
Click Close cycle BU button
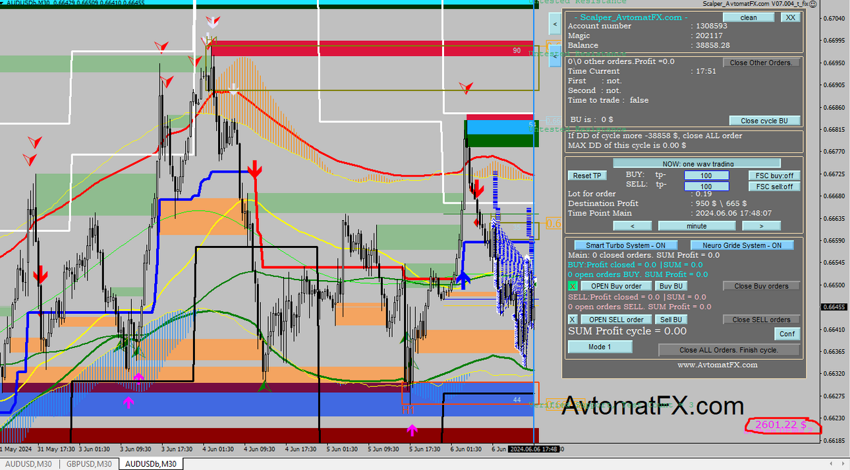764,121
